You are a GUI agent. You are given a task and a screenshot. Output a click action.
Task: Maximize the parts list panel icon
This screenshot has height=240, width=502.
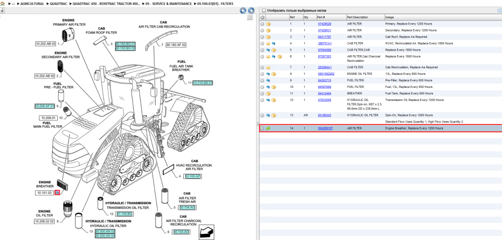point(499,10)
